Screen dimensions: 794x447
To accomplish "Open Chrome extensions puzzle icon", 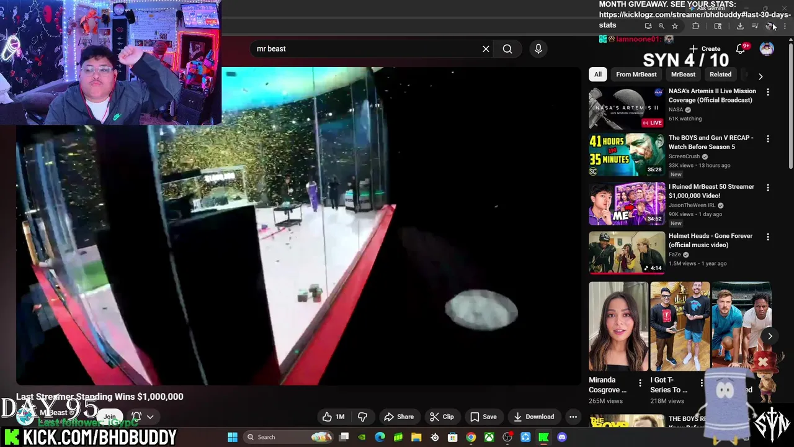I will pyautogui.click(x=695, y=26).
